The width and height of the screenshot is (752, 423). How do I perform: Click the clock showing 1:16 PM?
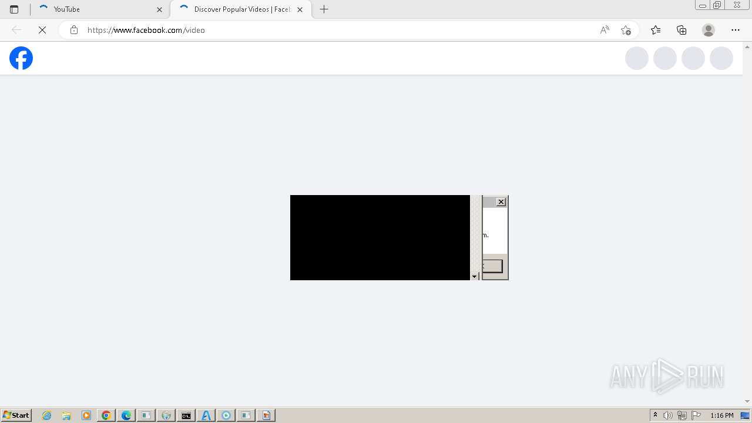click(721, 415)
